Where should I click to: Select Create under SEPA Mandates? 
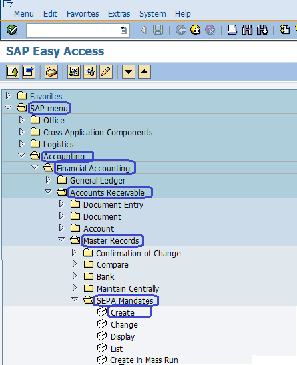click(x=123, y=313)
